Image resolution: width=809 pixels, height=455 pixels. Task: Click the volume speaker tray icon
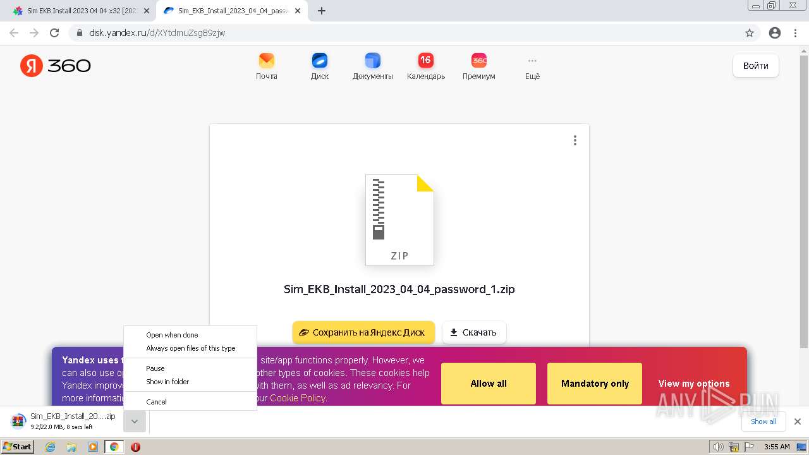719,447
